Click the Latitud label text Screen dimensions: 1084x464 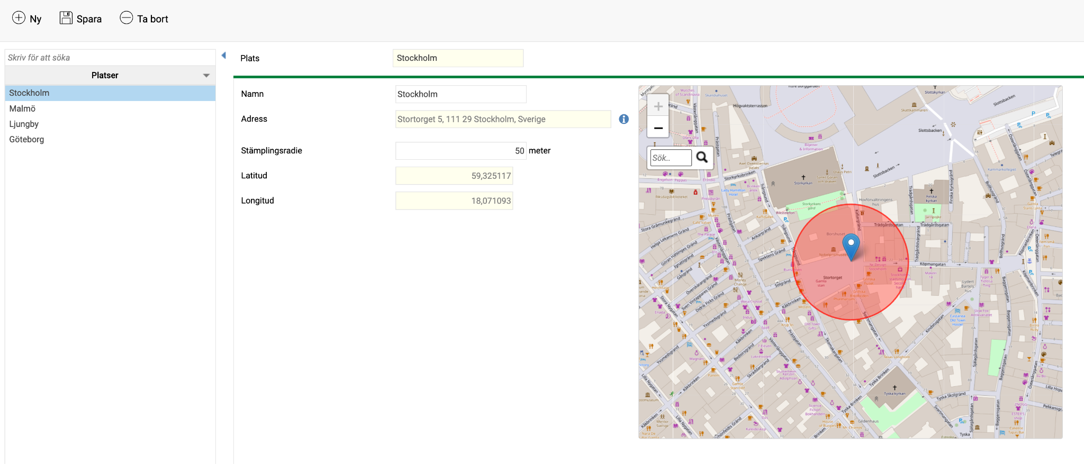254,176
